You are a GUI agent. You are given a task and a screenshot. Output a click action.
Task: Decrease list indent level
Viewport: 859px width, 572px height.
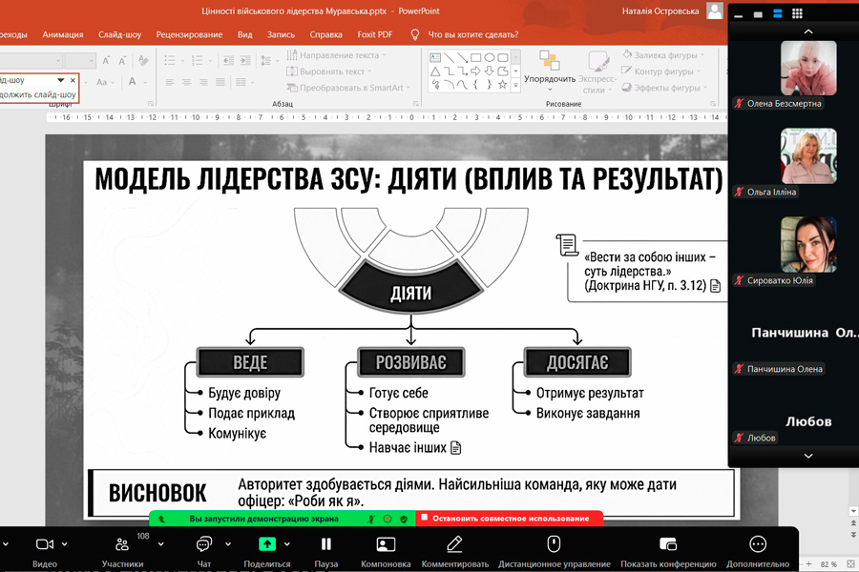coord(228,60)
